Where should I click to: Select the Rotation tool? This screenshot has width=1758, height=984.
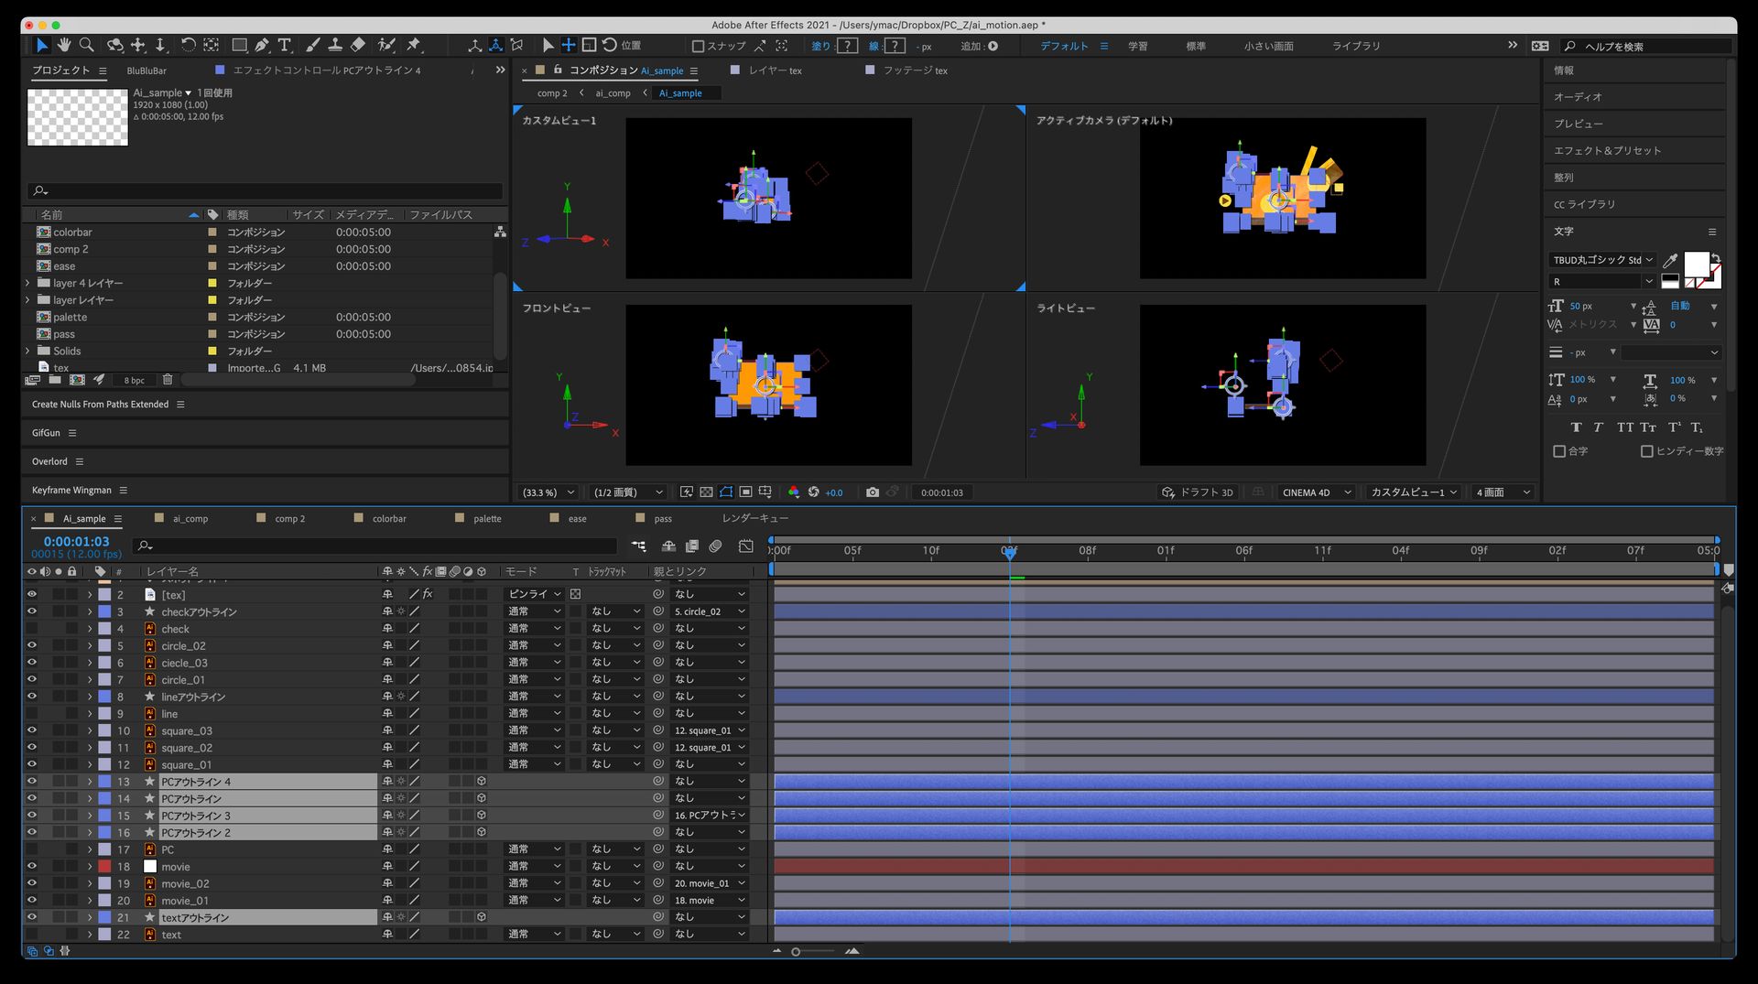pos(188,45)
